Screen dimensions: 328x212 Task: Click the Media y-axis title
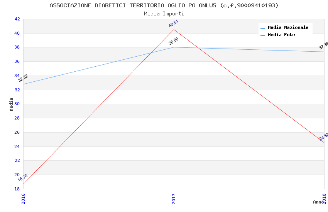click(x=11, y=104)
